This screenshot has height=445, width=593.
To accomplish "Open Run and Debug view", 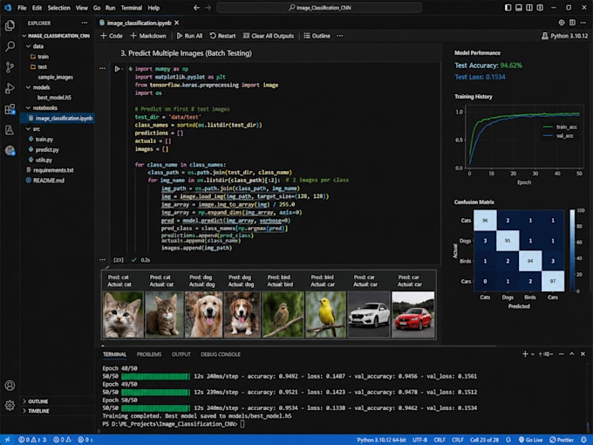I will tap(10, 88).
